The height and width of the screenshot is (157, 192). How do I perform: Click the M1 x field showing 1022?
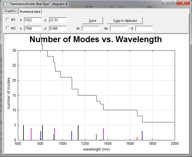33,20
